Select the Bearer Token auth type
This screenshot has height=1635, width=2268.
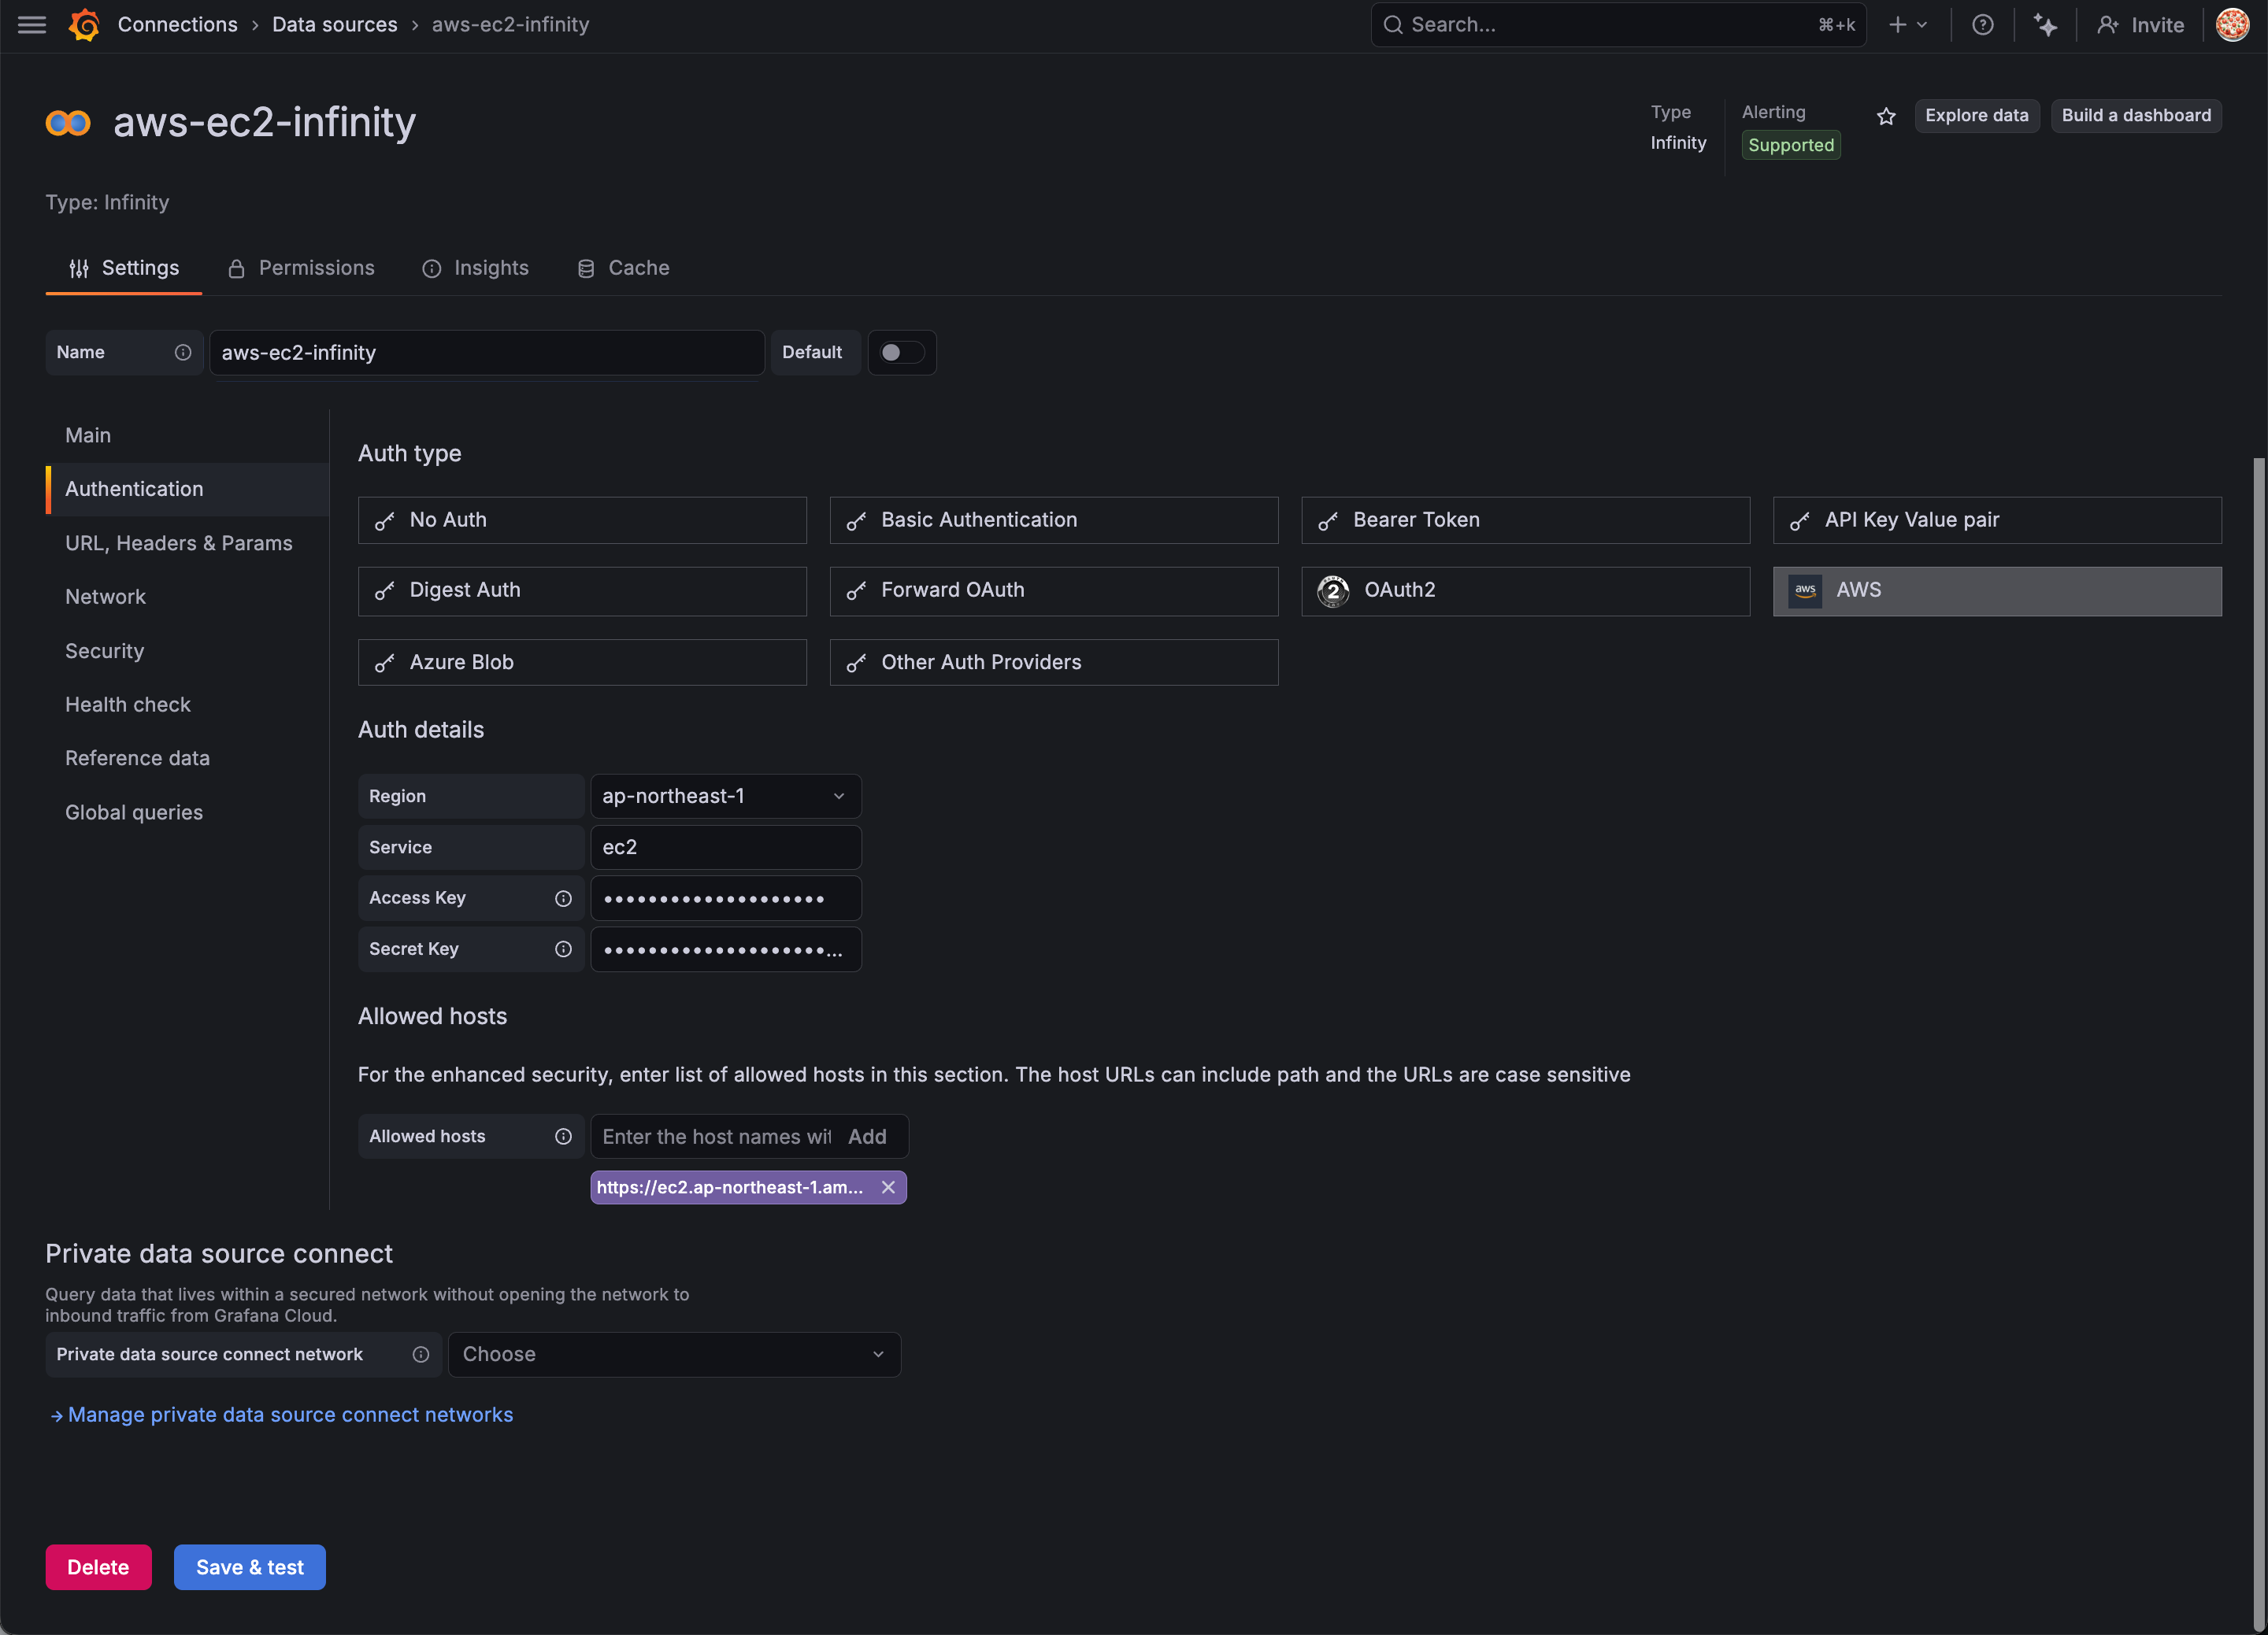coord(1525,520)
